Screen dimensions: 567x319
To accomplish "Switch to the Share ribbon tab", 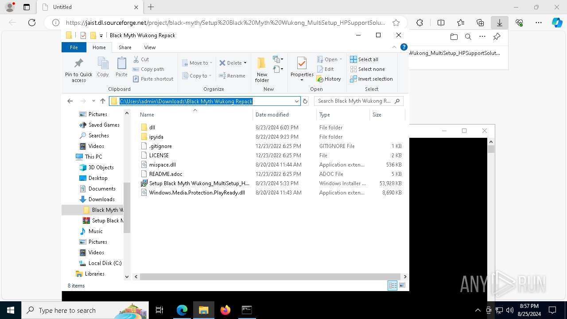I will tap(125, 47).
